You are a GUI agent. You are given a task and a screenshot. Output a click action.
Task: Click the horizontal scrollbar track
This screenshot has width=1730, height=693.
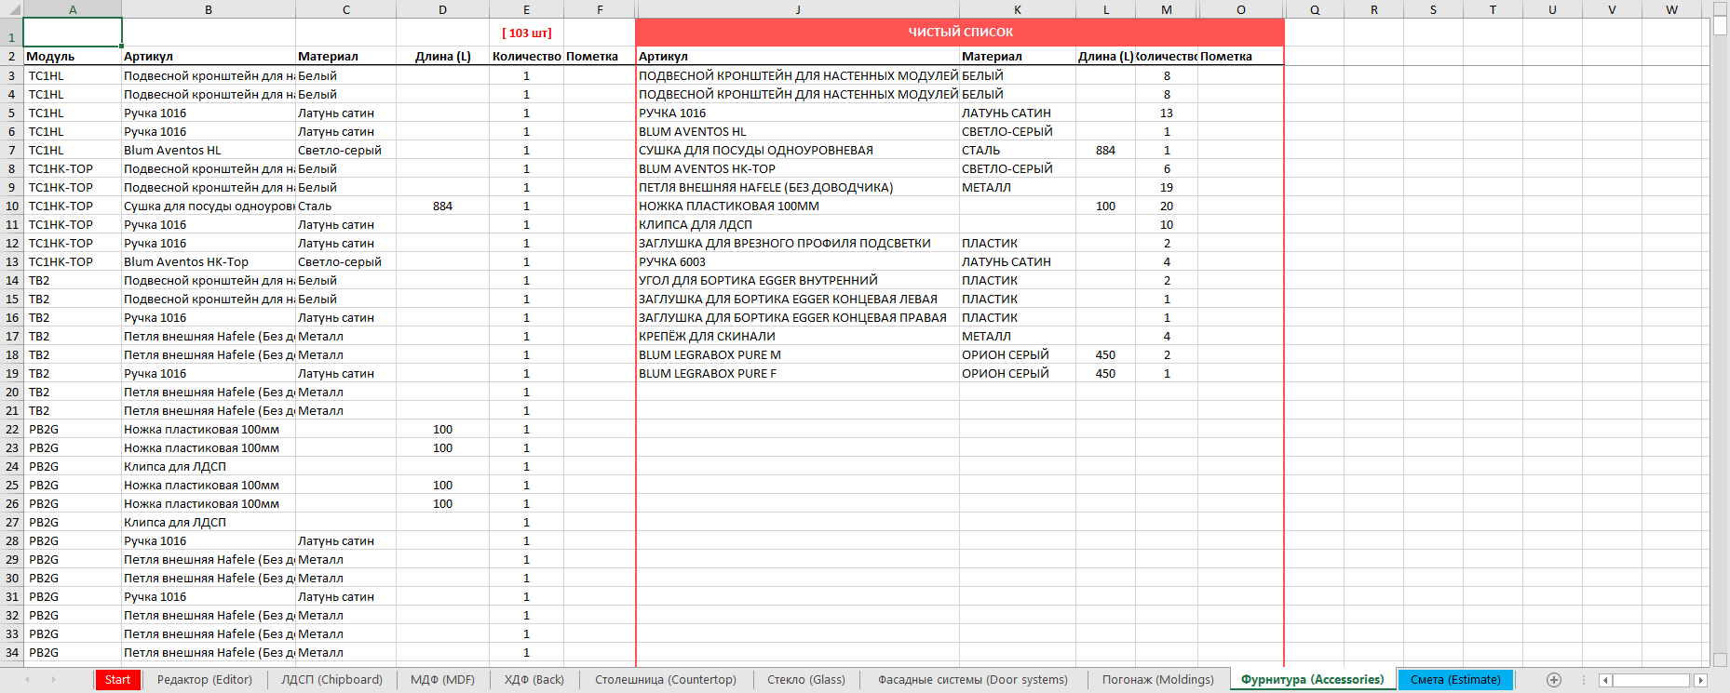tap(1652, 680)
